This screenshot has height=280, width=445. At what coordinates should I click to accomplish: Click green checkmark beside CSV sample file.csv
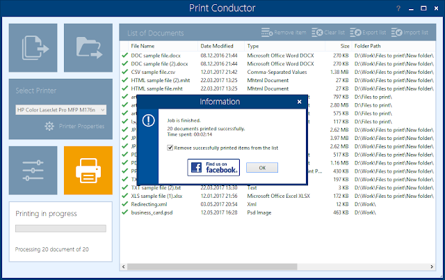point(124,72)
